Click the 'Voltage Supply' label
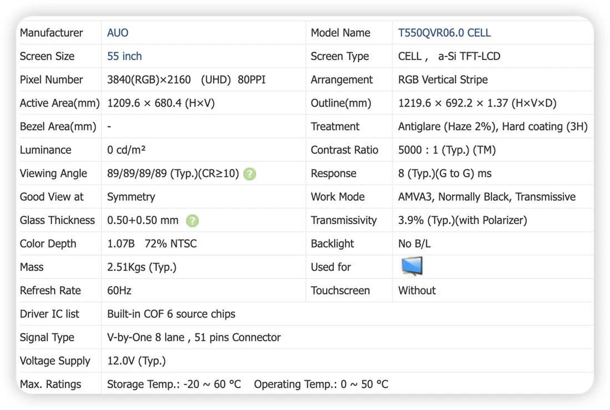The image size is (610, 410). (x=55, y=361)
